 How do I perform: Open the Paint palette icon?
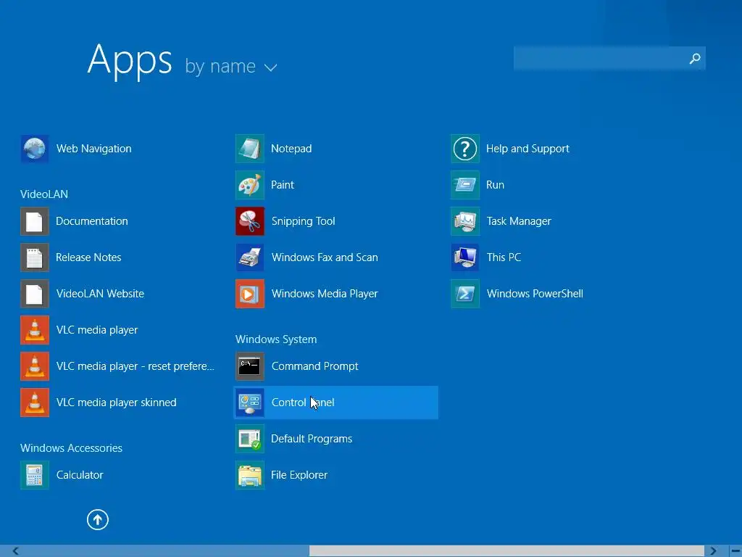tap(250, 185)
